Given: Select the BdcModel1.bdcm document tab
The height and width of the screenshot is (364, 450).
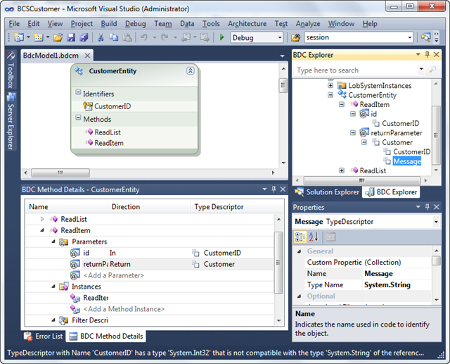Looking at the screenshot, I should tap(51, 56).
